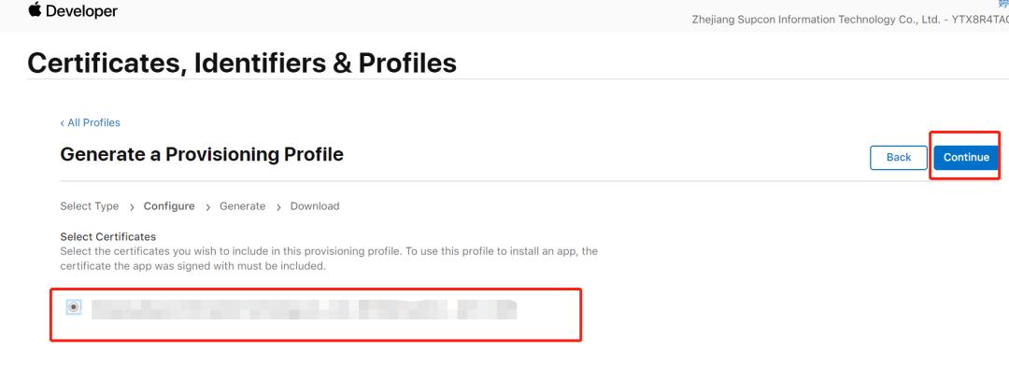Screen dimensions: 1009x381
Task: Click the Generate a Provisioning Profile title
Action: (x=202, y=155)
